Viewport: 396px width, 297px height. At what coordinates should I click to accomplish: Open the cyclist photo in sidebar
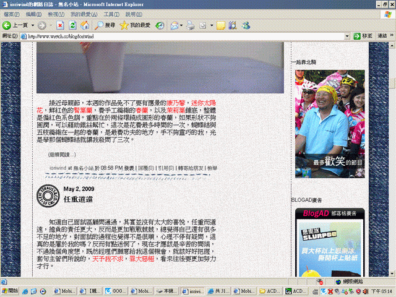329,119
